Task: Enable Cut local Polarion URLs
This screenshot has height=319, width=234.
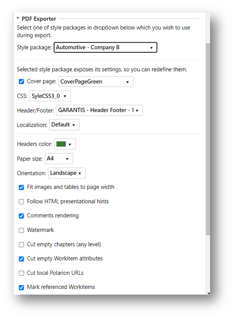Action: 21,273
